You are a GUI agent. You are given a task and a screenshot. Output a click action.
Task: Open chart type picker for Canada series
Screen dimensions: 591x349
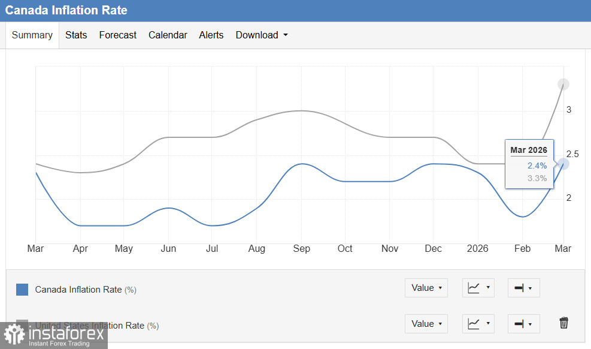point(478,288)
